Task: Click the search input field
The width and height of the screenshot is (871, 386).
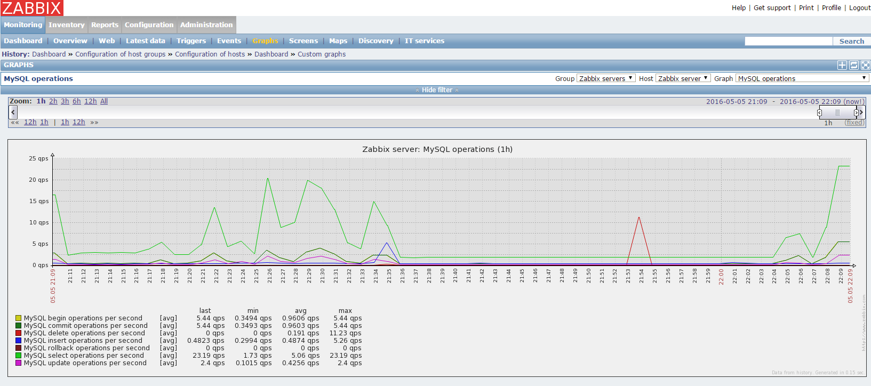Action: coord(788,41)
